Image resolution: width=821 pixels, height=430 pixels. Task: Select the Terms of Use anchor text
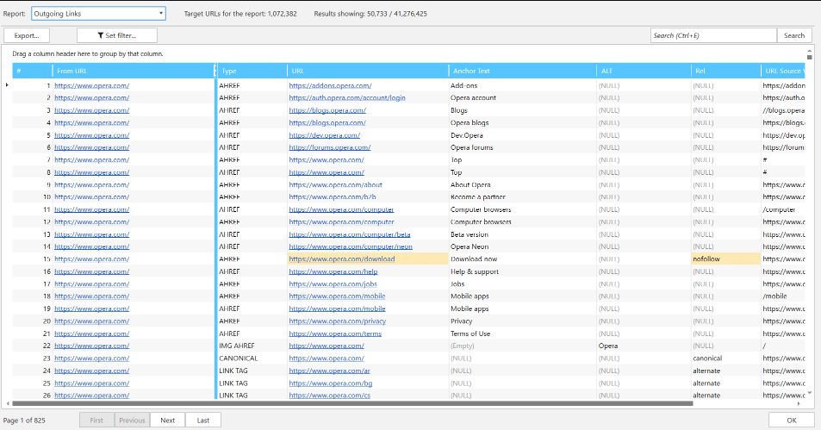pyautogui.click(x=470, y=333)
